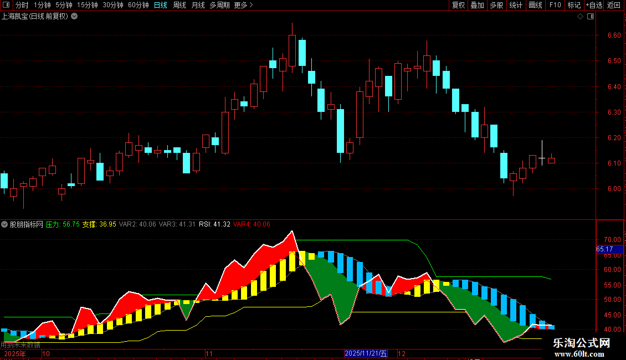This screenshot has width=626, height=360.
Task: Click the 上海凯宝(日线.前复权) chart title
Action: tap(35, 17)
